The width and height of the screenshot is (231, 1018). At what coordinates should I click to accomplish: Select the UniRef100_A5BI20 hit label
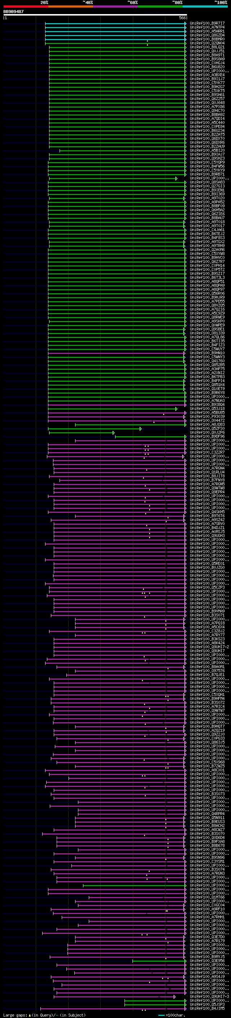pyautogui.click(x=207, y=150)
